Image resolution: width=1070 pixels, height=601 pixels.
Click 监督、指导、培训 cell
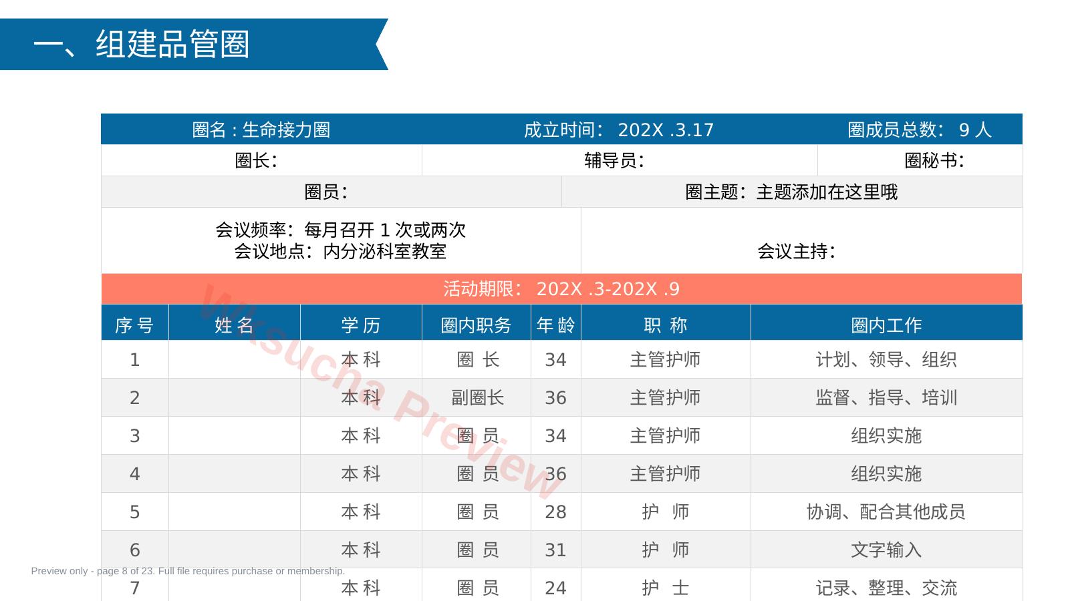[x=887, y=397]
